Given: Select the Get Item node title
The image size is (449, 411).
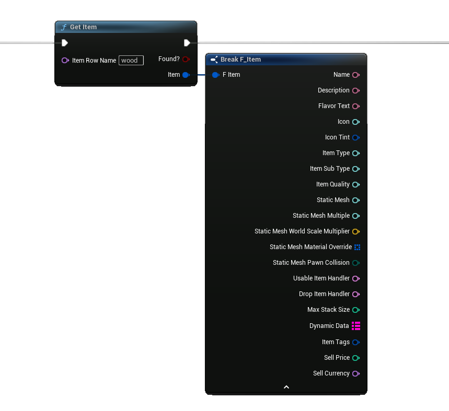Looking at the screenshot, I should 84,27.
